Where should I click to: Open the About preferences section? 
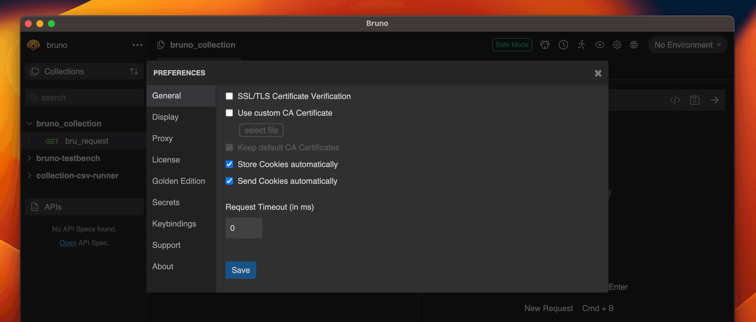click(163, 266)
